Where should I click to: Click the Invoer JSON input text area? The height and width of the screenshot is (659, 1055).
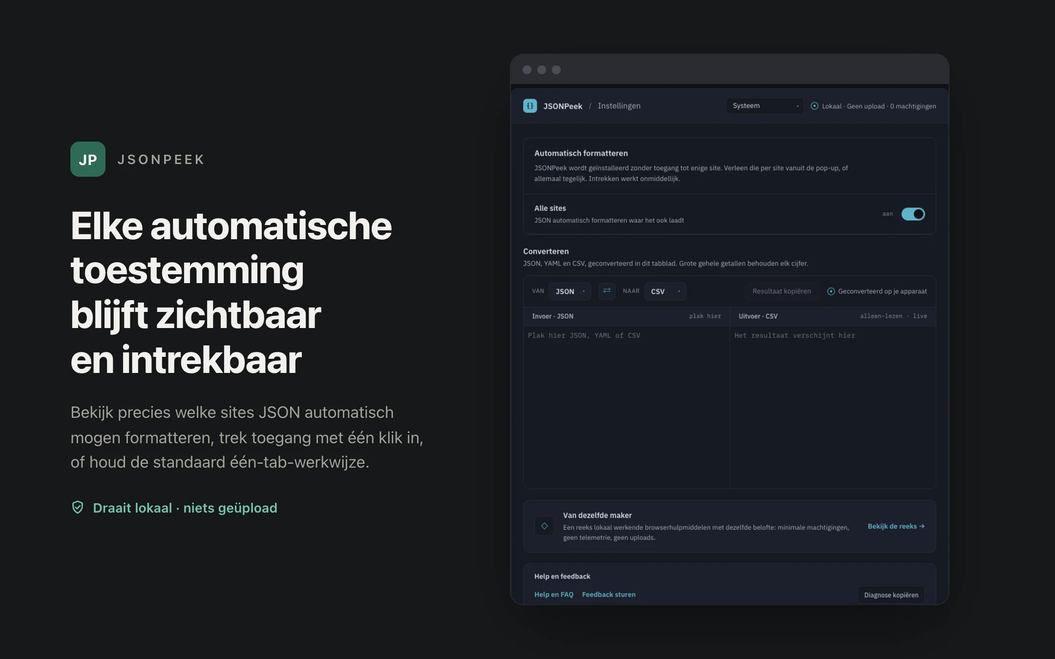[627, 407]
